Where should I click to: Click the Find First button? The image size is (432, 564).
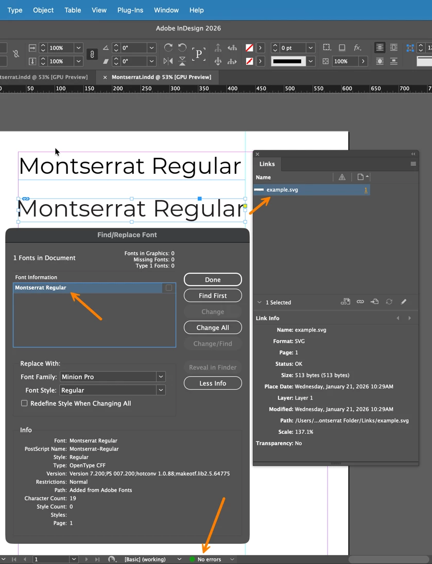[x=213, y=296]
